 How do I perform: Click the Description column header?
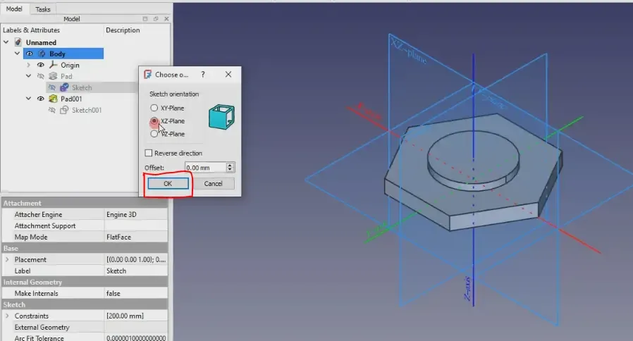pos(123,30)
